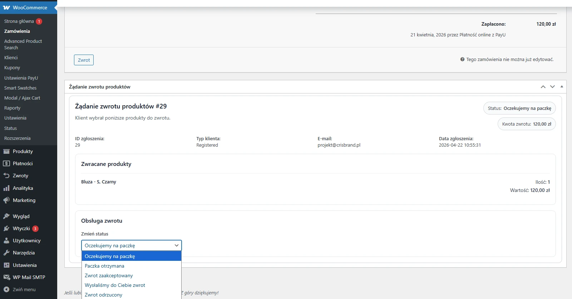This screenshot has width=572, height=299.
Task: Click product name Bluza - S, Czarny
Action: [99, 182]
